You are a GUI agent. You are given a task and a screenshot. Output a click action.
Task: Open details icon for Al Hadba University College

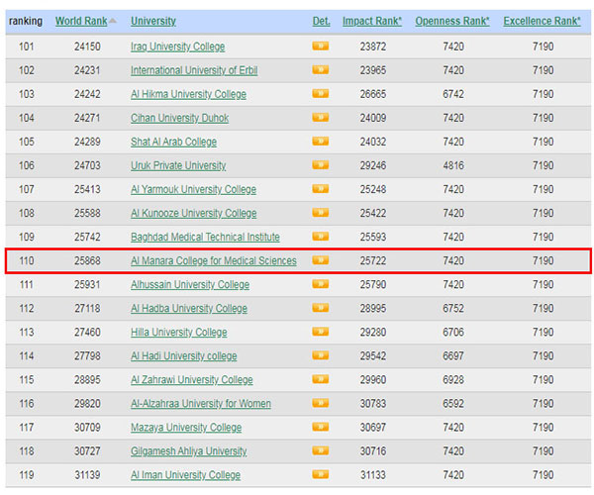tap(320, 308)
